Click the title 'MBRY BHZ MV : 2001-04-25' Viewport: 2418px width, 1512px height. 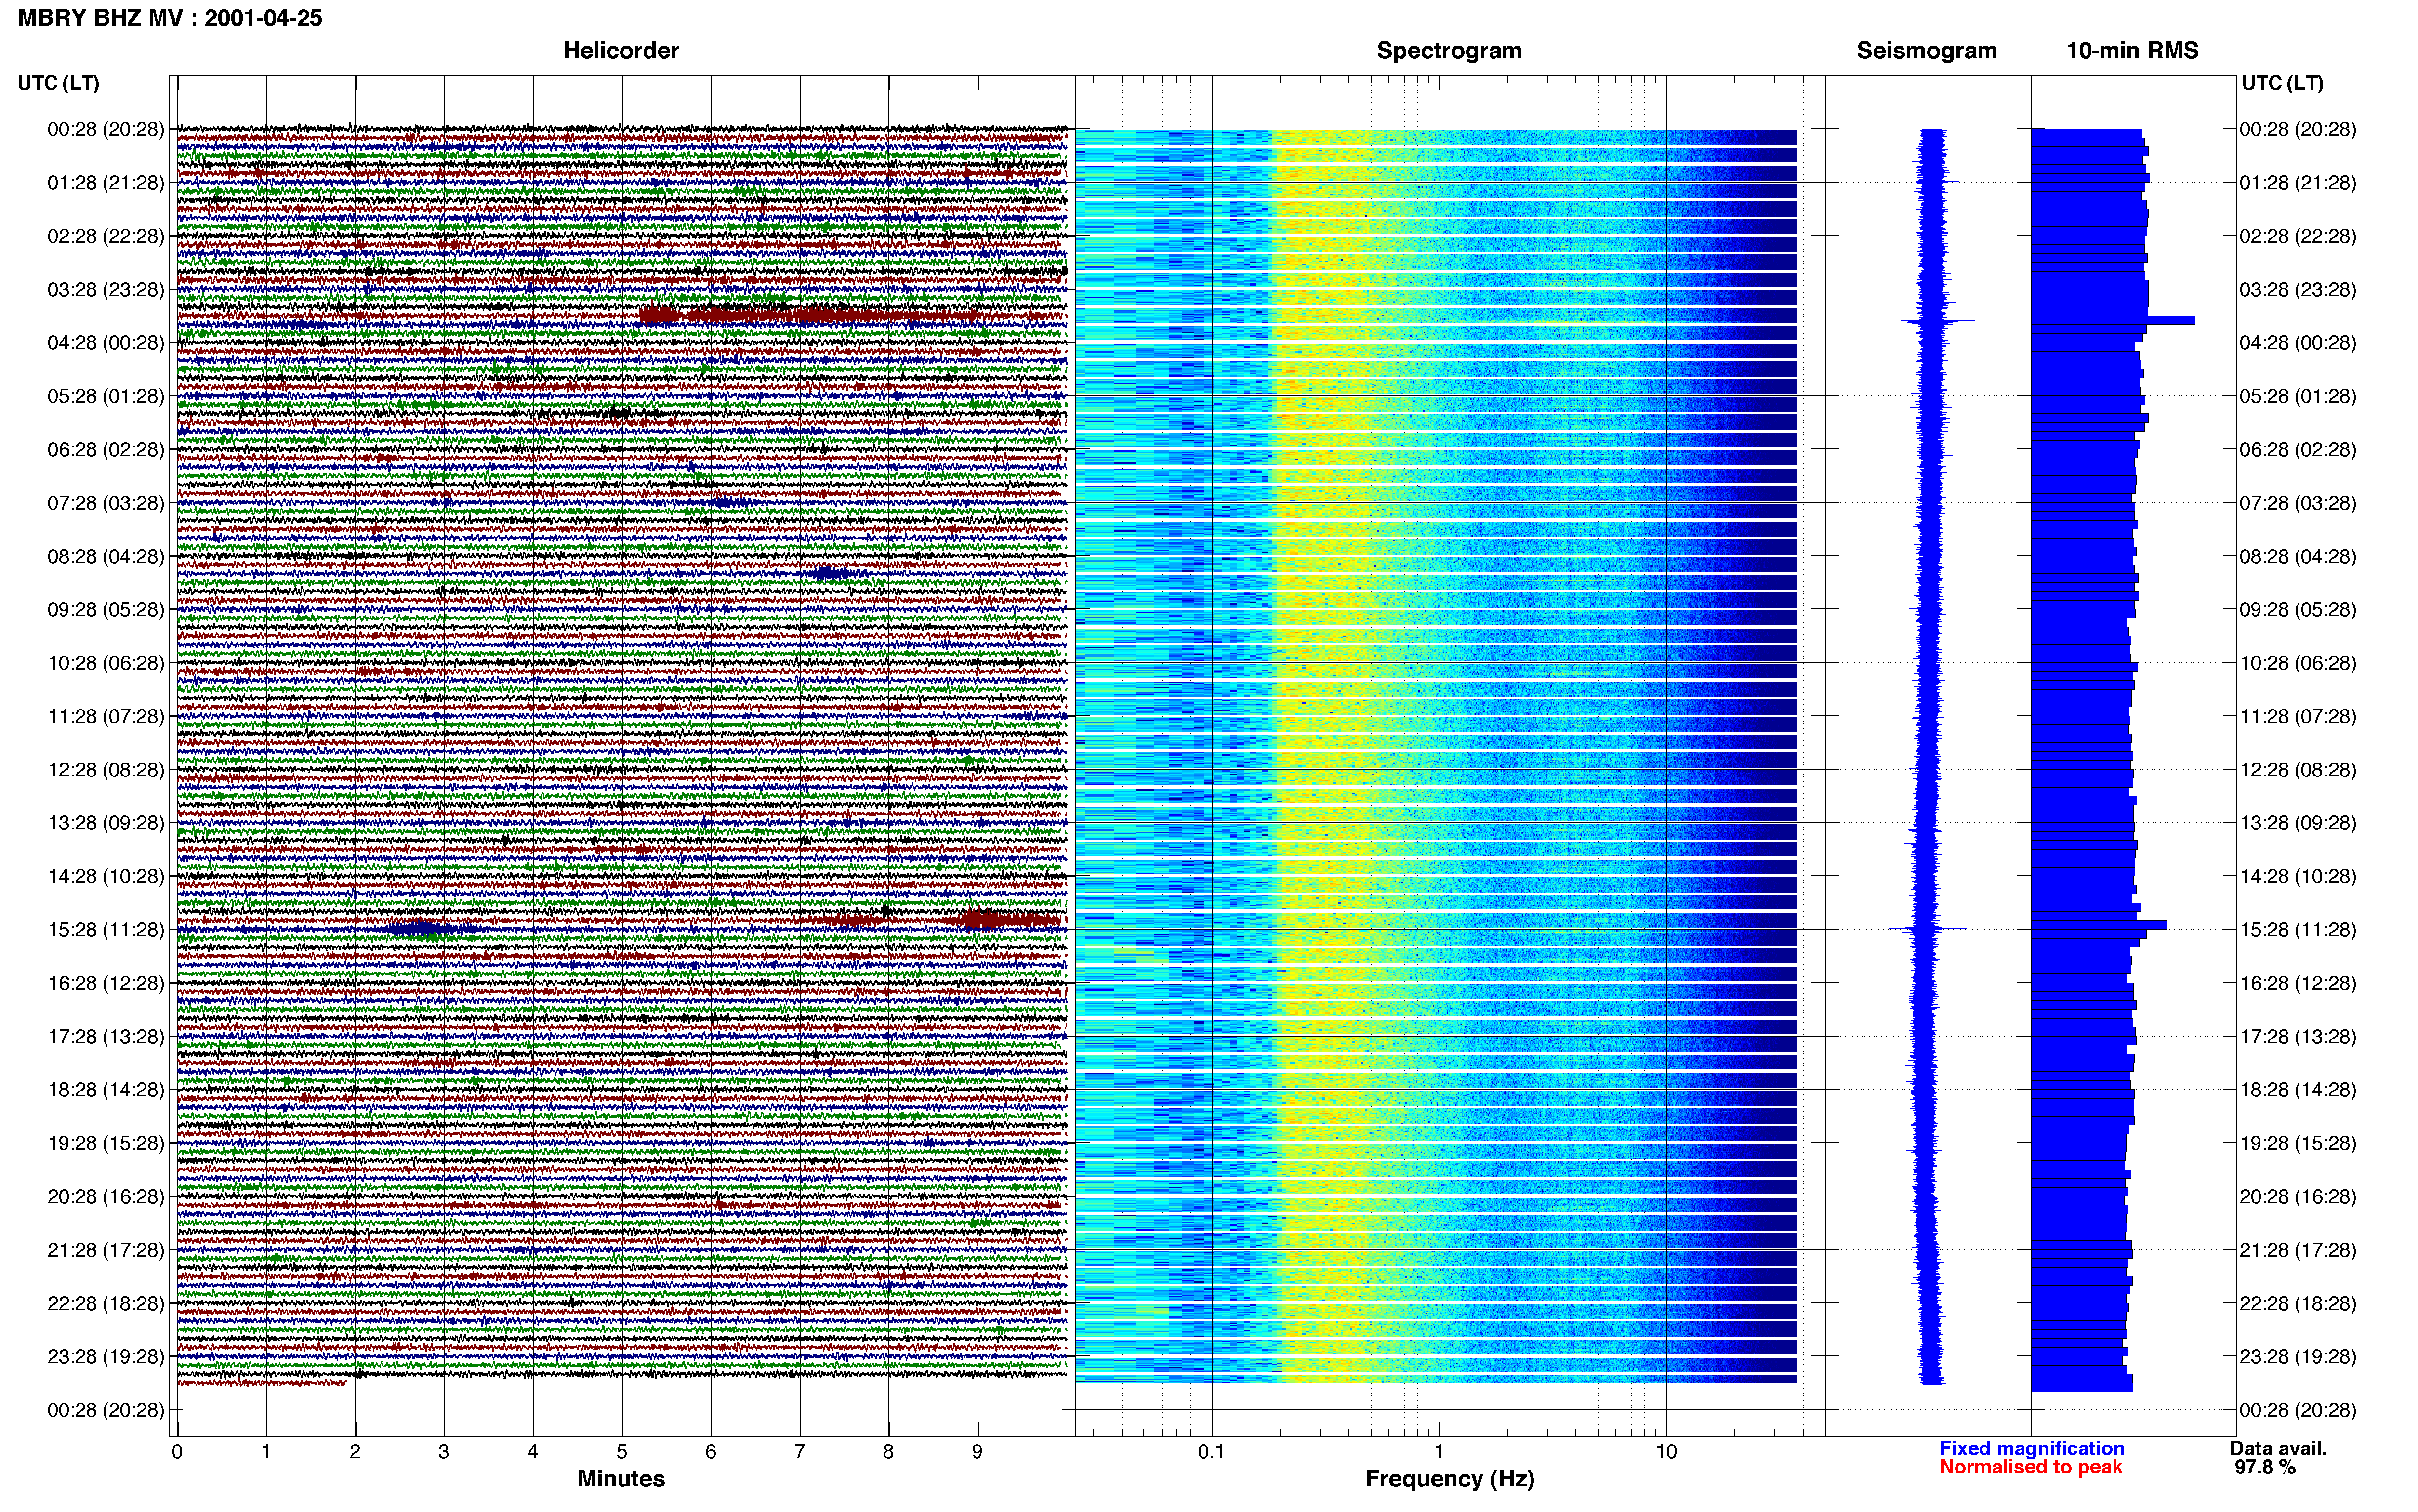pyautogui.click(x=170, y=18)
